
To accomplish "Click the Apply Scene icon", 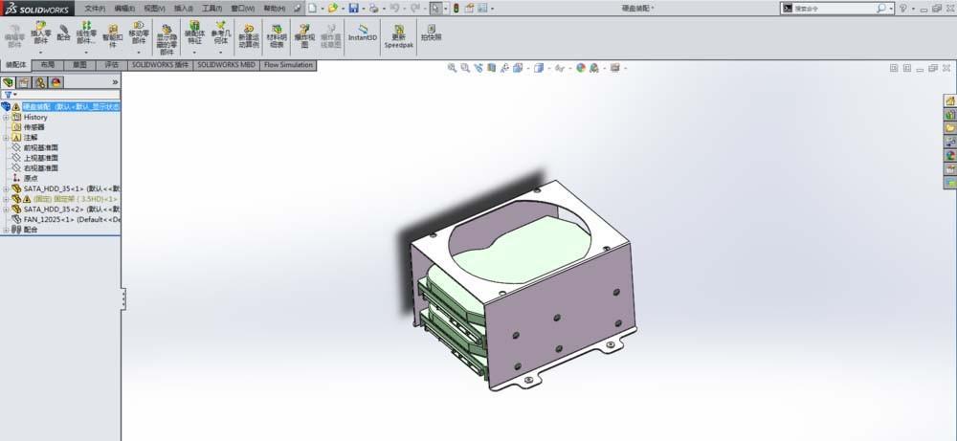I will (x=594, y=68).
